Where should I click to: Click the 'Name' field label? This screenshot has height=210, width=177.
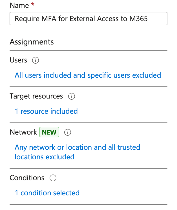[19, 5]
